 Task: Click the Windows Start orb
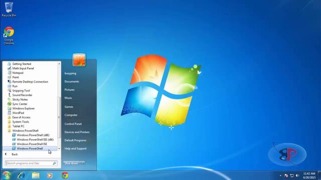7,175
